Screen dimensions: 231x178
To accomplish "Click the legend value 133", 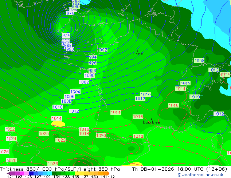I will pyautogui.click(x=66, y=177).
